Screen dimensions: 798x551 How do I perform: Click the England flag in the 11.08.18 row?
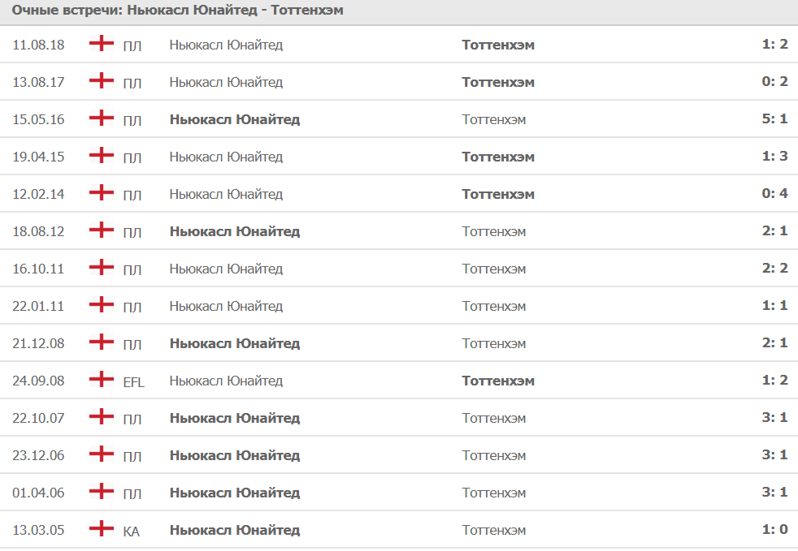101,44
